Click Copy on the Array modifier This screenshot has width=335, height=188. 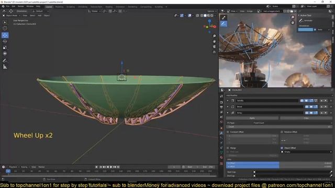[306, 118]
